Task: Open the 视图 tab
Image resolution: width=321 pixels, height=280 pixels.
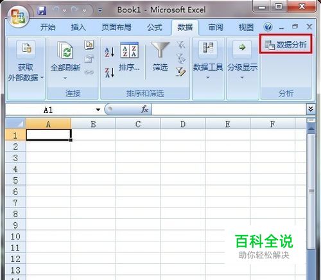Action: (x=246, y=27)
